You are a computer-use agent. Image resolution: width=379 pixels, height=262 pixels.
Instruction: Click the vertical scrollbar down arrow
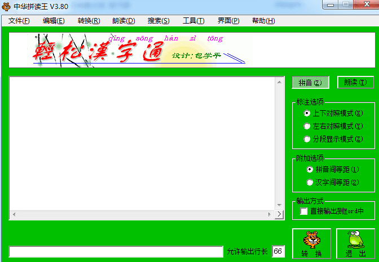(279, 205)
